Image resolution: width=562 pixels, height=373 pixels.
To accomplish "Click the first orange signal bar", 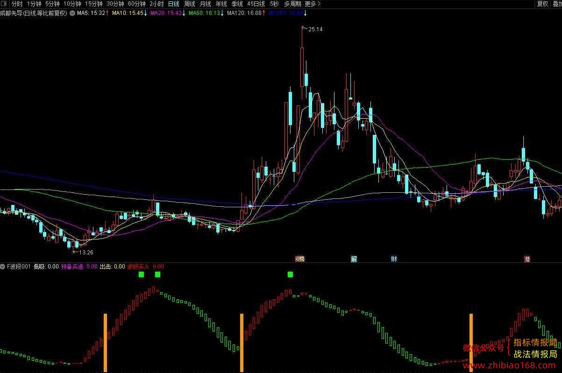I will click(105, 342).
